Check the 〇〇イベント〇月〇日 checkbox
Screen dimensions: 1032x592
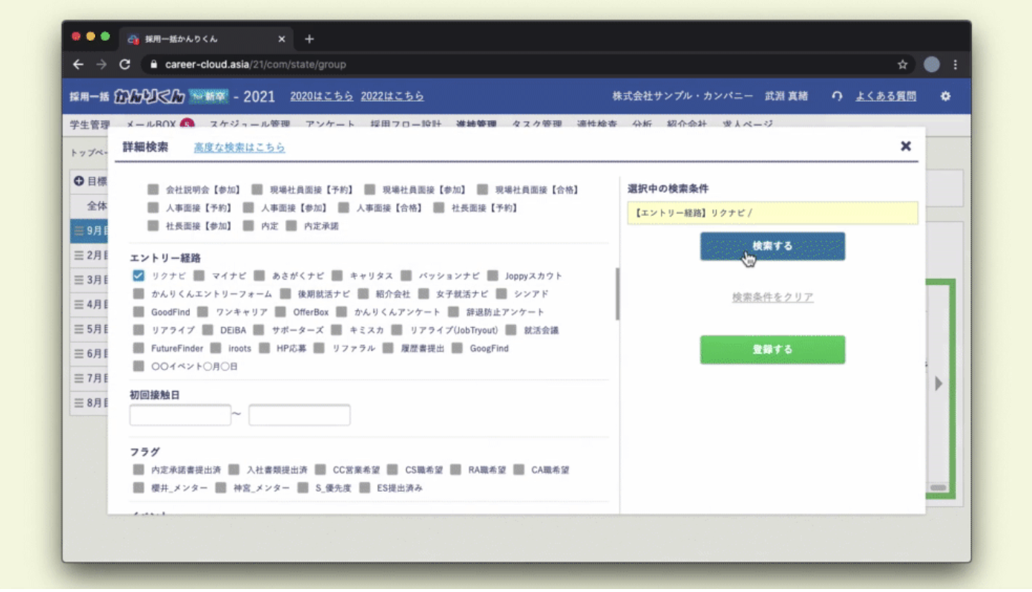pos(138,366)
